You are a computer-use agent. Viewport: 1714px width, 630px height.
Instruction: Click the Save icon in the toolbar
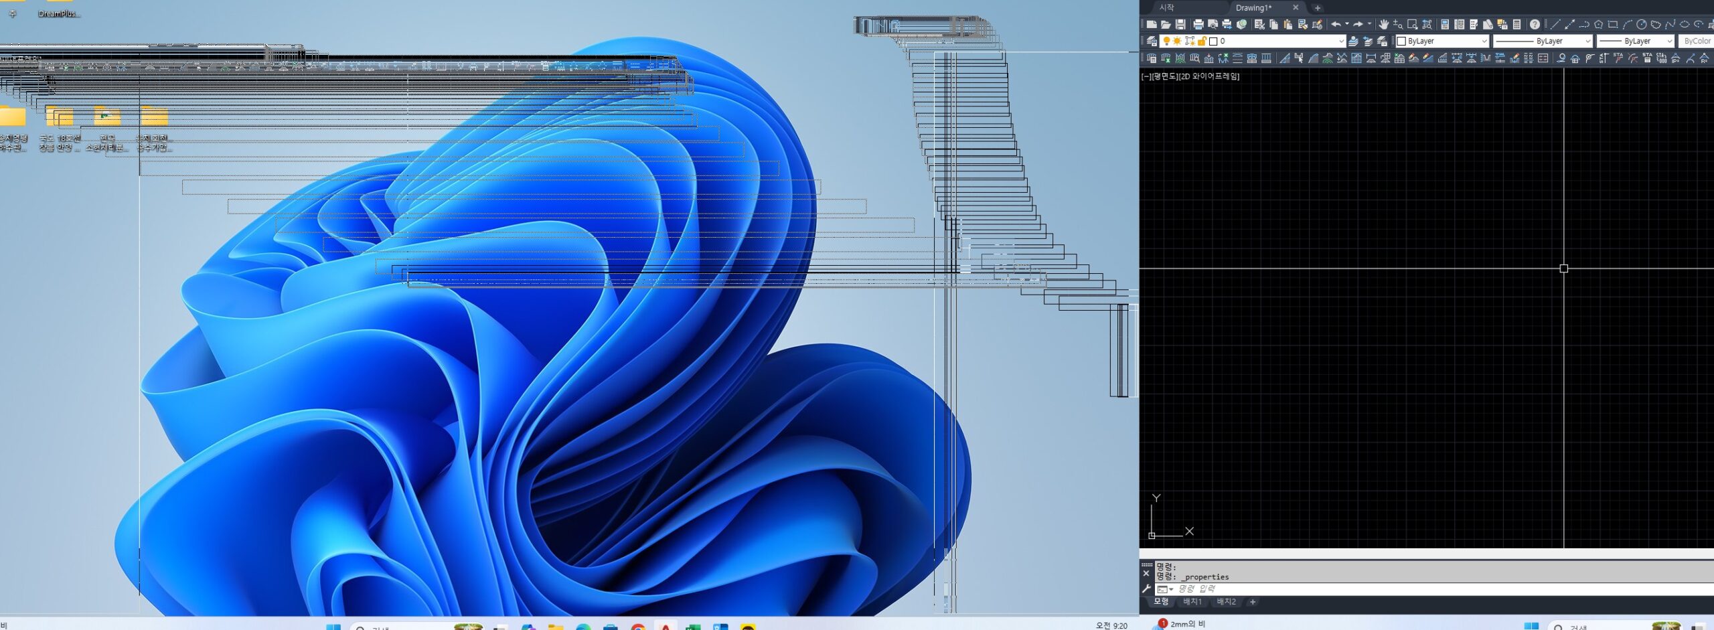[1180, 25]
